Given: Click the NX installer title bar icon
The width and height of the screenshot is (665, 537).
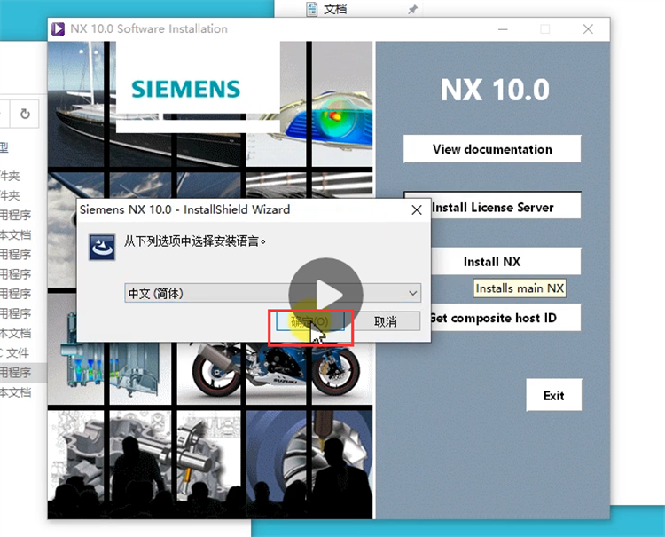Looking at the screenshot, I should click(x=59, y=29).
